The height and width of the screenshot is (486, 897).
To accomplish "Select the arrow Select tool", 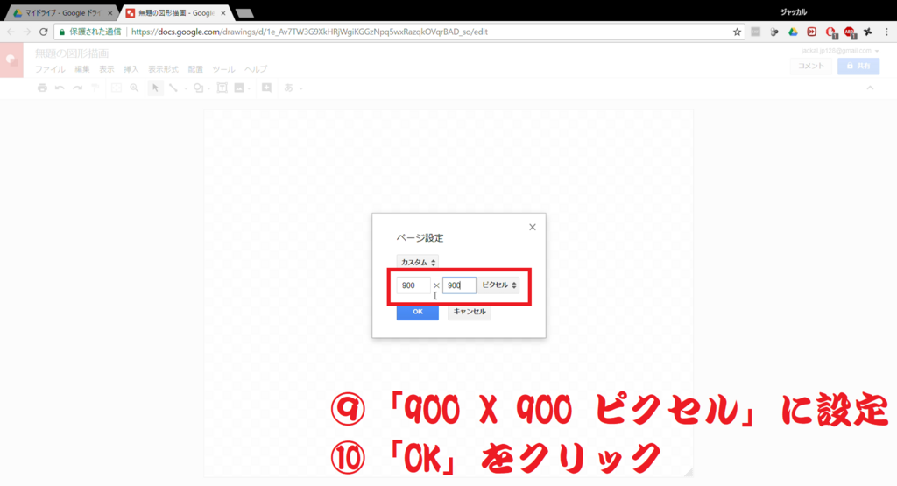I will [155, 88].
